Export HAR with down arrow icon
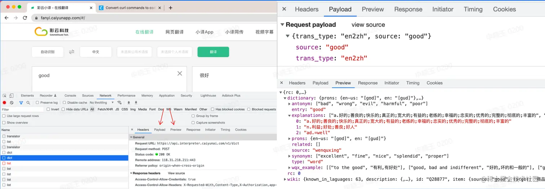This screenshot has height=189, width=545. (136, 103)
